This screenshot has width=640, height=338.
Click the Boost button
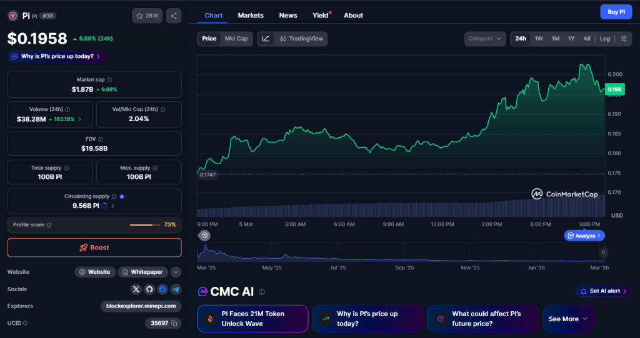pyautogui.click(x=94, y=248)
